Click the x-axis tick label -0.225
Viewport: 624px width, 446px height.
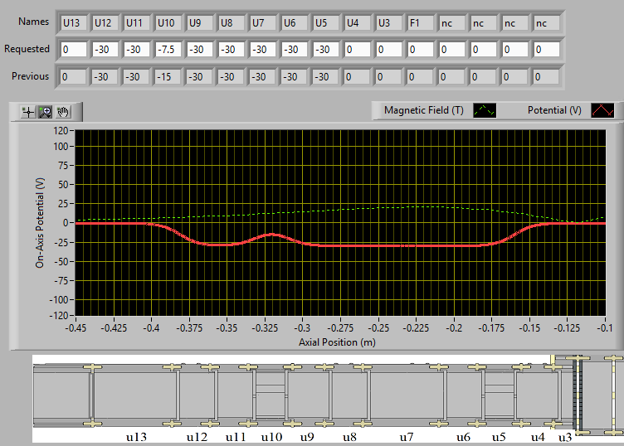pyautogui.click(x=416, y=328)
